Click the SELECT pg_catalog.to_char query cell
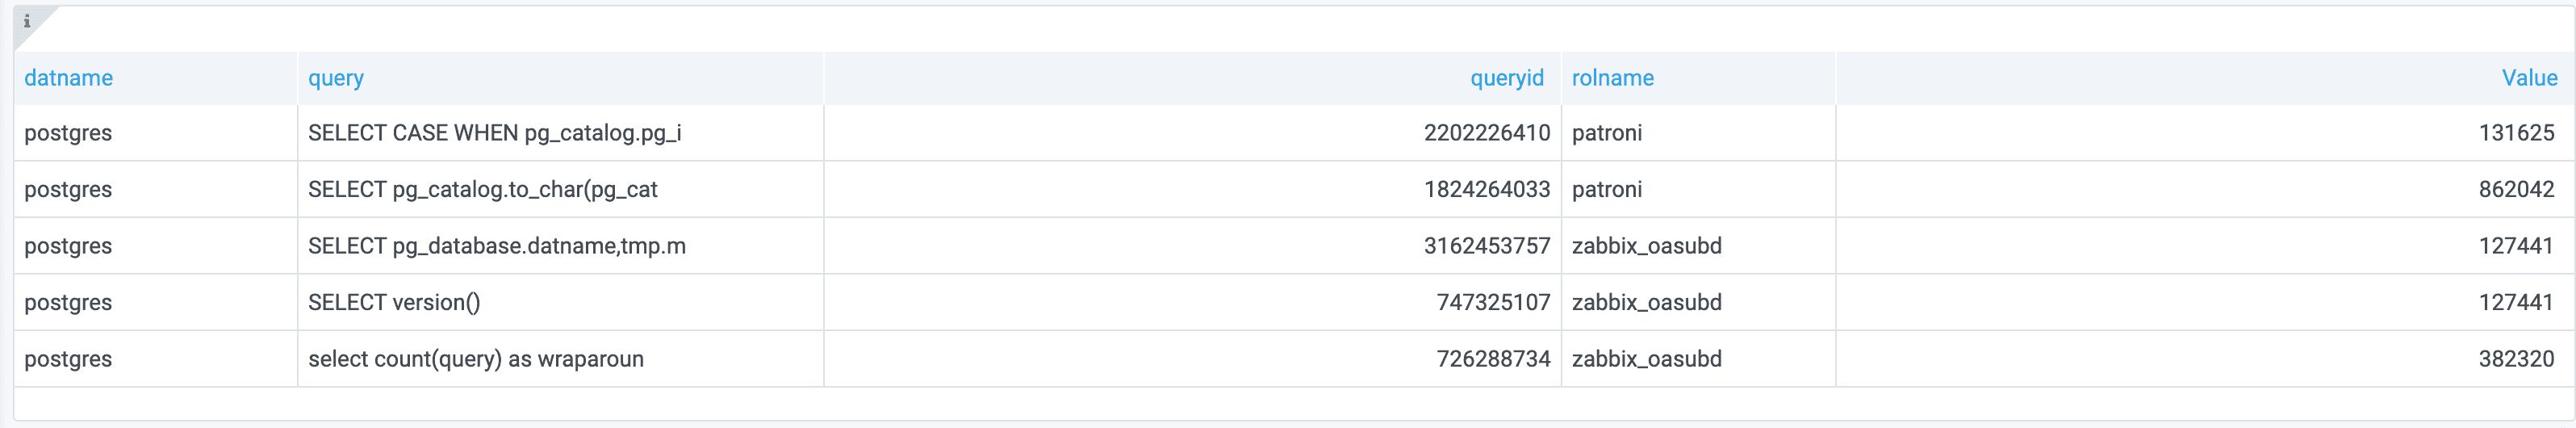 click(x=483, y=189)
